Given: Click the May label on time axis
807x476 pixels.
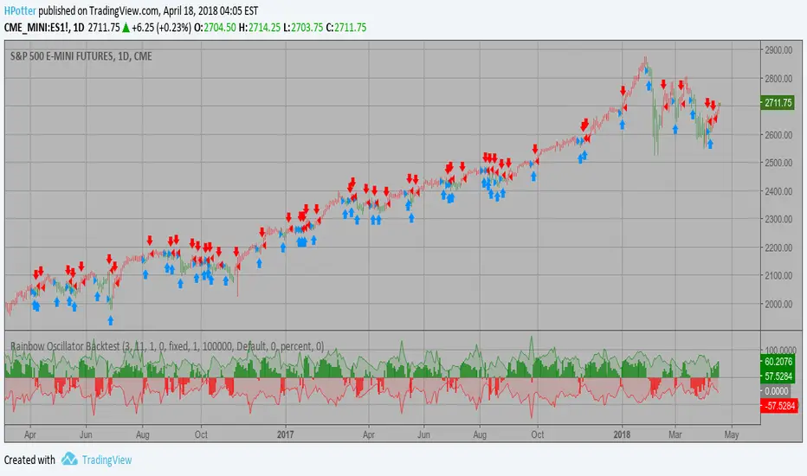Looking at the screenshot, I should click(x=732, y=434).
